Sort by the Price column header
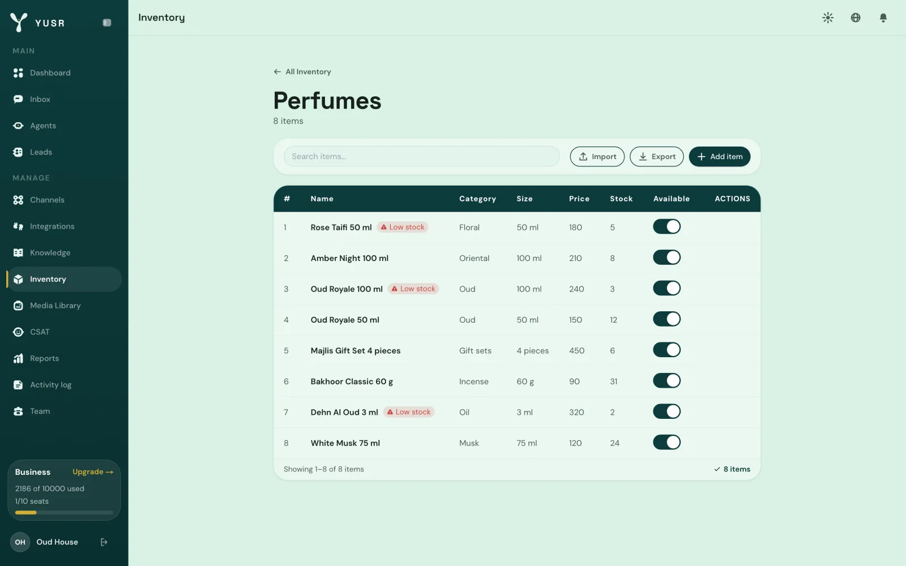 pos(579,199)
